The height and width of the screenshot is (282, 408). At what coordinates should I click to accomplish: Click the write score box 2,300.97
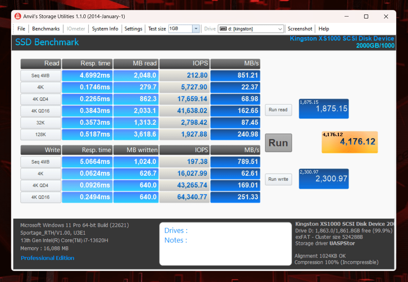(x=324, y=179)
